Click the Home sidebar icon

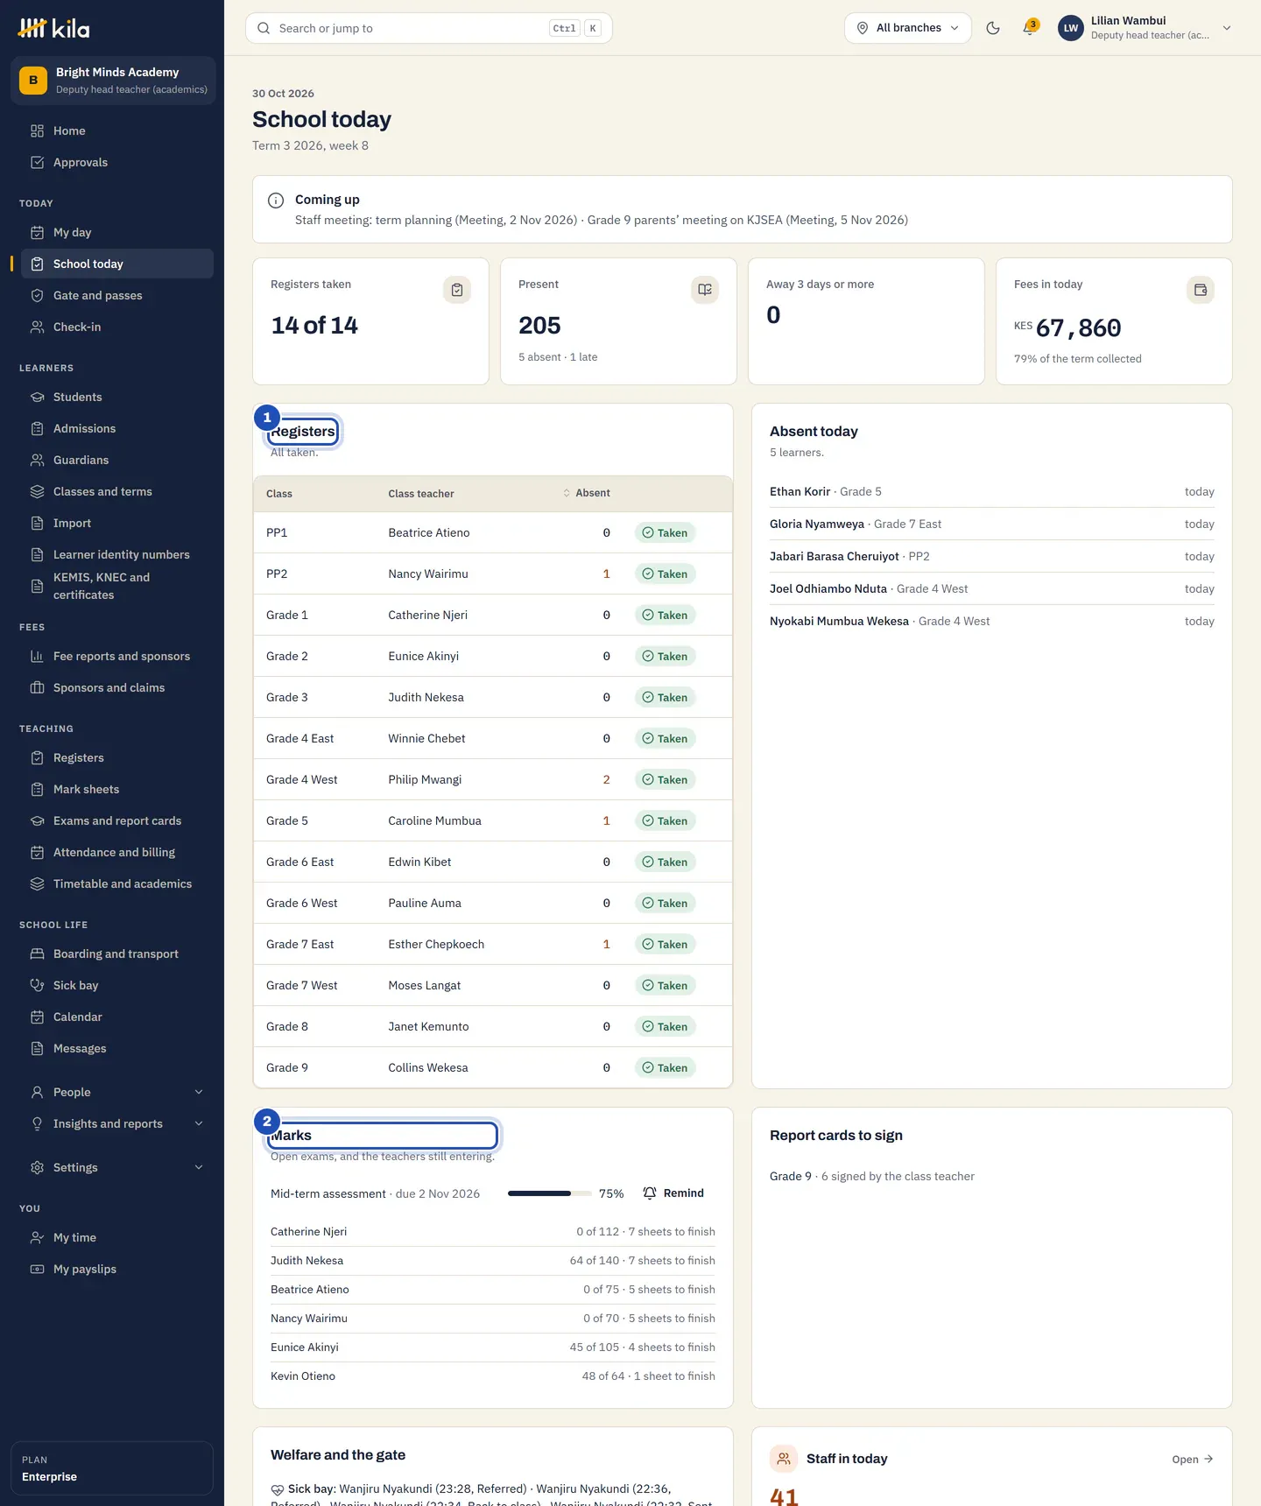click(37, 131)
